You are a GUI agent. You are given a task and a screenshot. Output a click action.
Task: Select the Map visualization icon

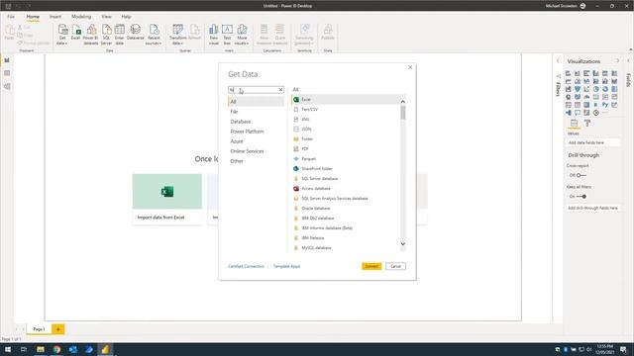pyautogui.click(x=568, y=97)
